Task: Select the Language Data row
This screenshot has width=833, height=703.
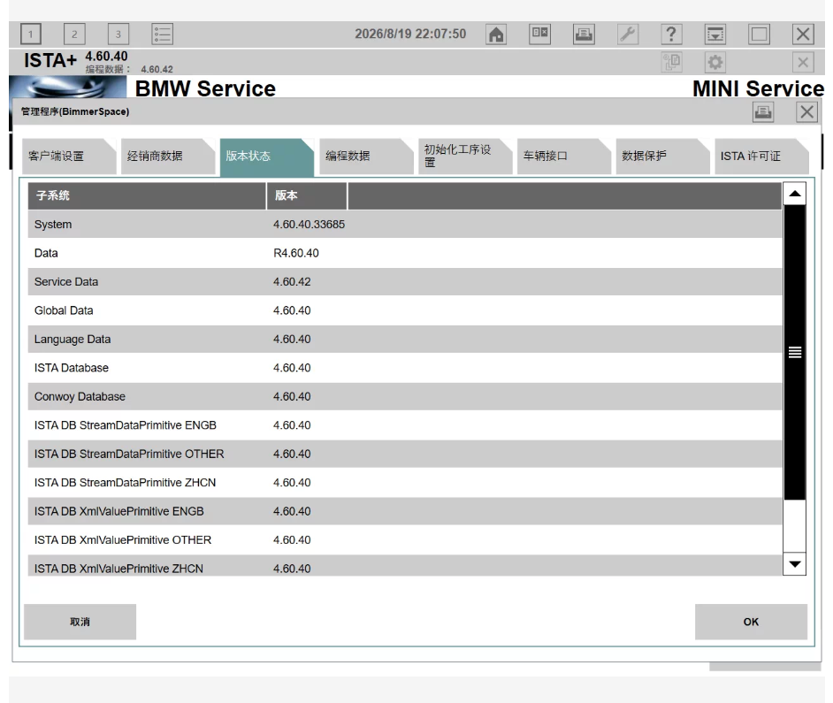Action: 405,339
